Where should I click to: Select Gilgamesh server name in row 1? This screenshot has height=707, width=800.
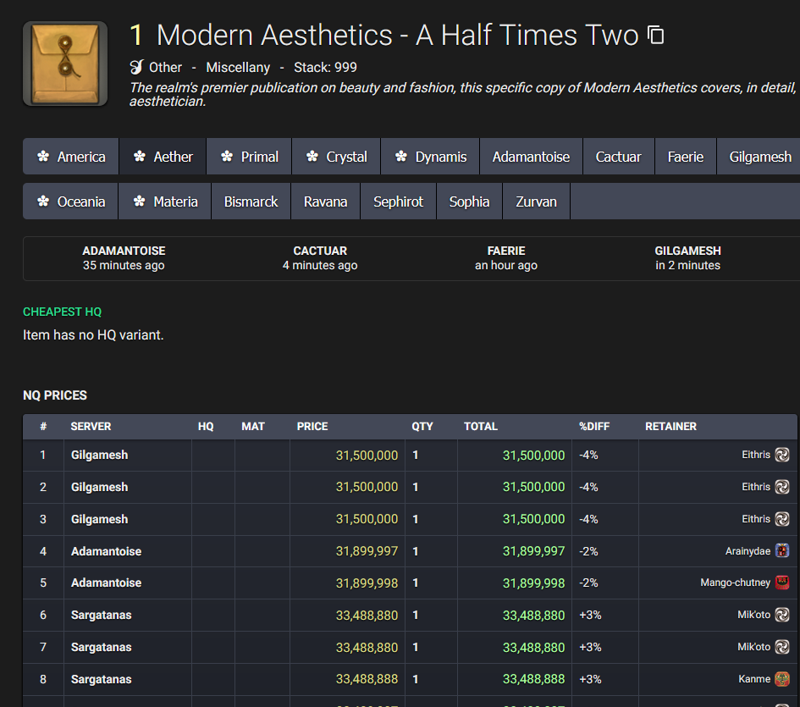pyautogui.click(x=100, y=455)
